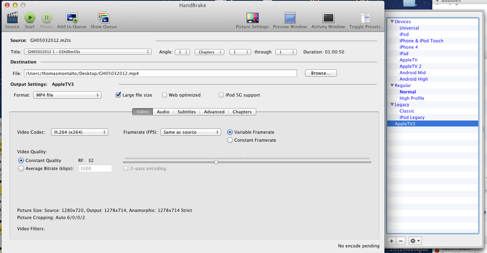Enable the Web optimized checkbox
Screen dimensions: 487x253
coord(164,95)
